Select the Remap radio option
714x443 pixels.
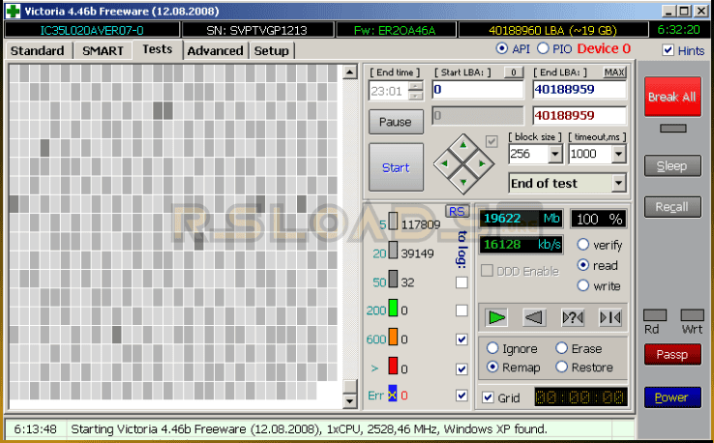[493, 368]
